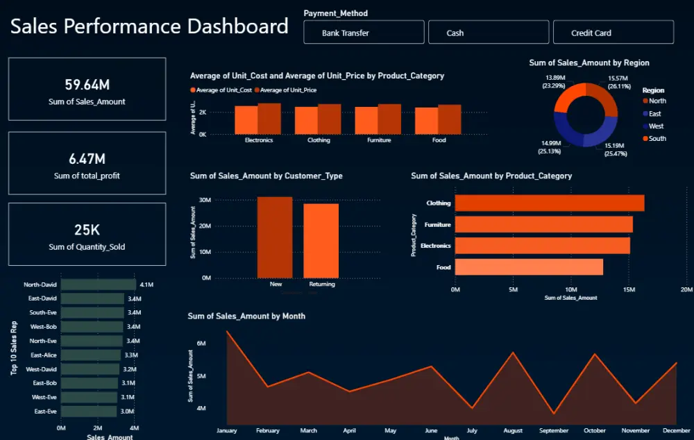Click the New customer type column
694x440 pixels.
tap(275, 237)
